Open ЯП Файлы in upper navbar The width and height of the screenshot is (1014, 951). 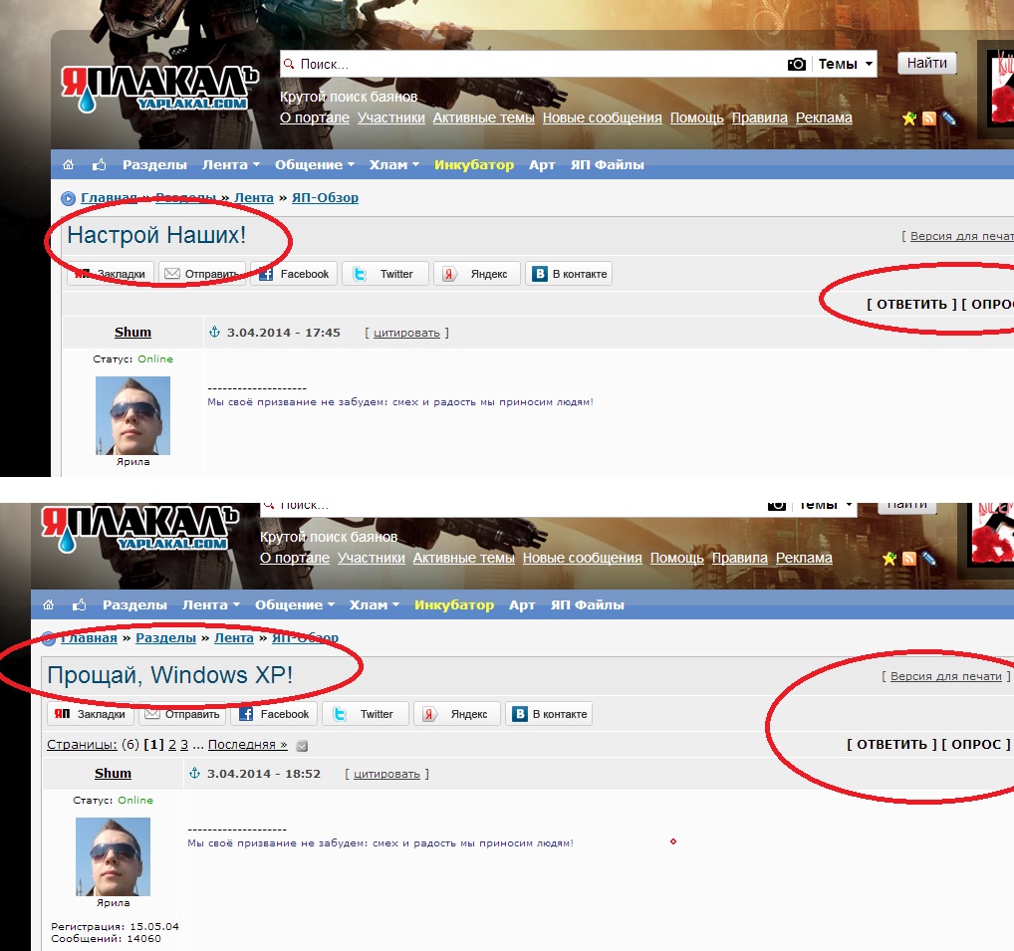(607, 165)
